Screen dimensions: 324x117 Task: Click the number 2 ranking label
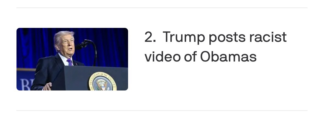150,37
